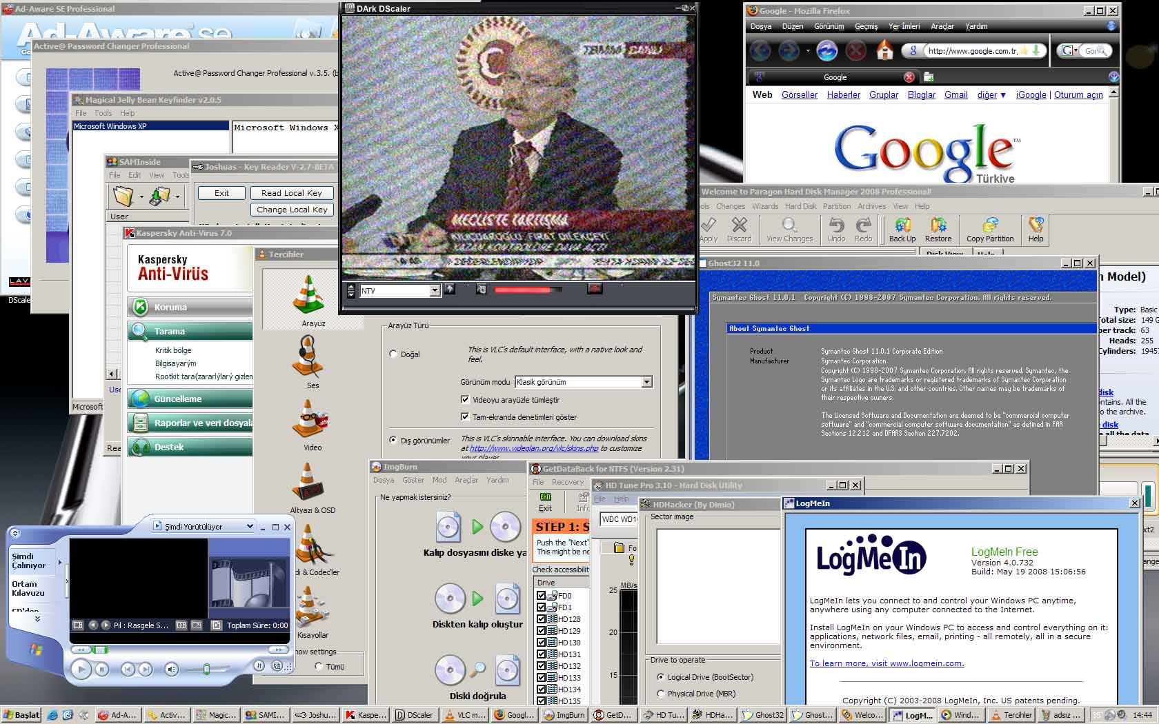Viewport: 1159px width, 724px height.
Task: Expand the 'diğer' menu on Google page
Action: point(991,95)
